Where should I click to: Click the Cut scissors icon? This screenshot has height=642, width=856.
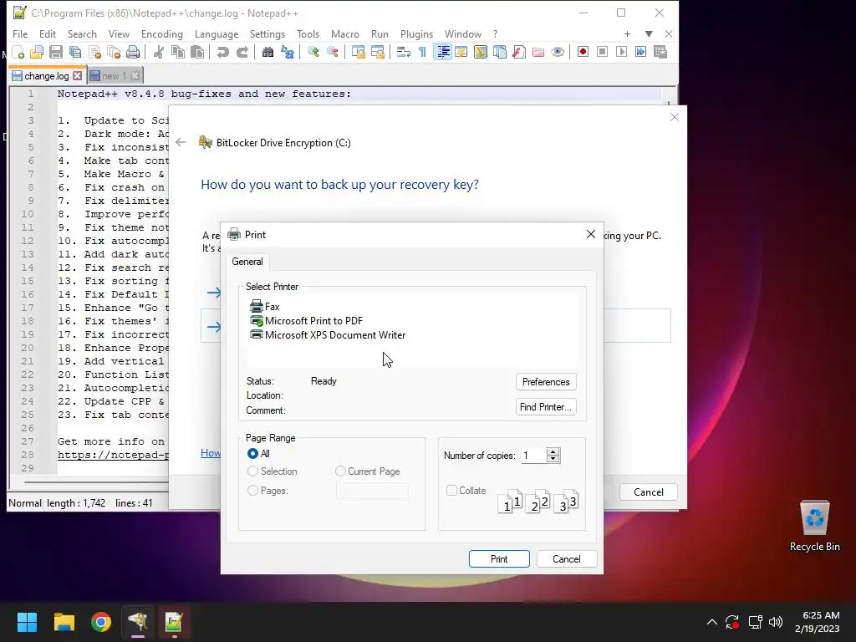(159, 52)
